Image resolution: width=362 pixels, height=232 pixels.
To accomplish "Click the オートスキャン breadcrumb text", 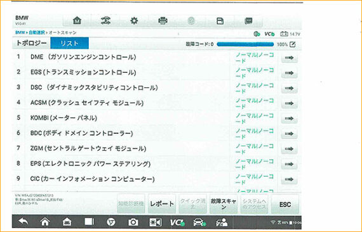I will (62, 32).
